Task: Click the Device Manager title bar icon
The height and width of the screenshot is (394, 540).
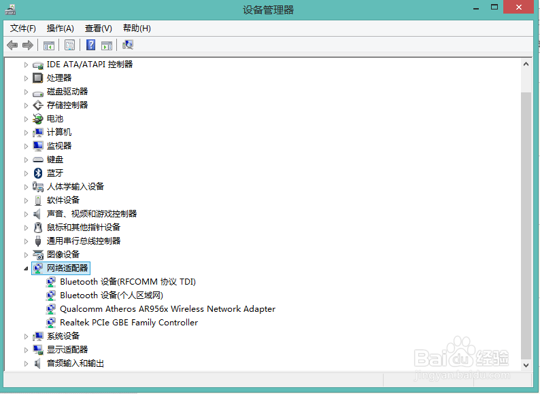Action: point(10,10)
